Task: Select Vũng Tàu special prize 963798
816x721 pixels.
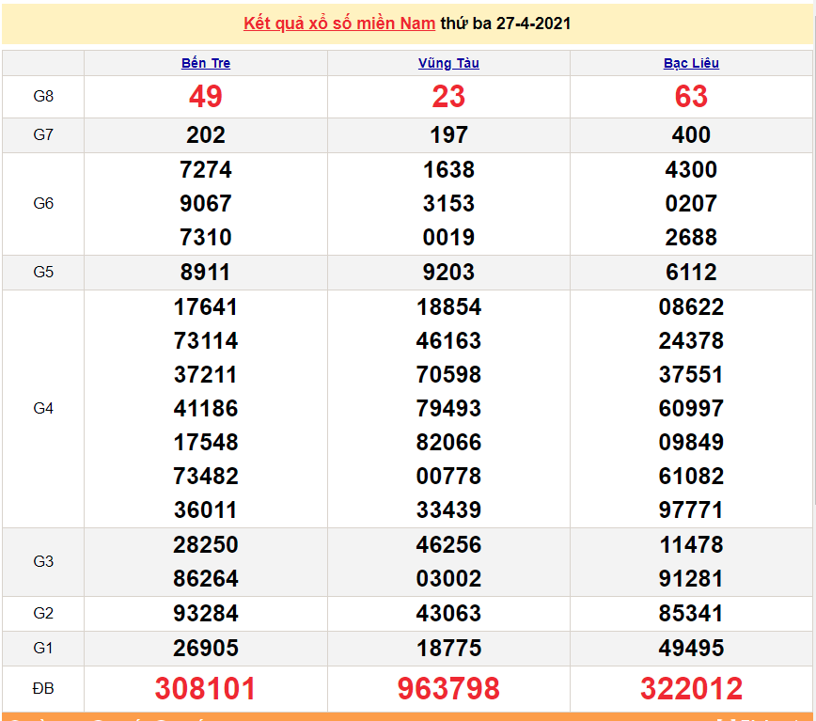Action: click(x=448, y=689)
